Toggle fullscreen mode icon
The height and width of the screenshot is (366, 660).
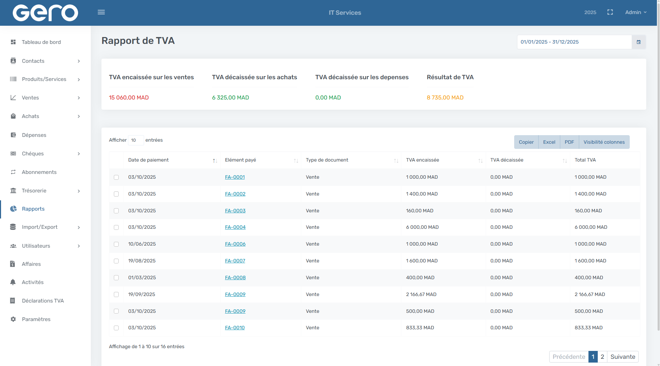[610, 12]
